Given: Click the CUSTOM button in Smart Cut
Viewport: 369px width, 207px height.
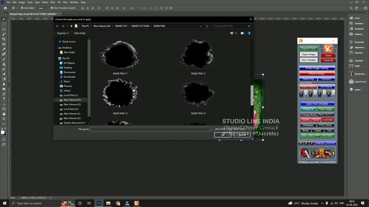Looking at the screenshot, I should (327, 120).
